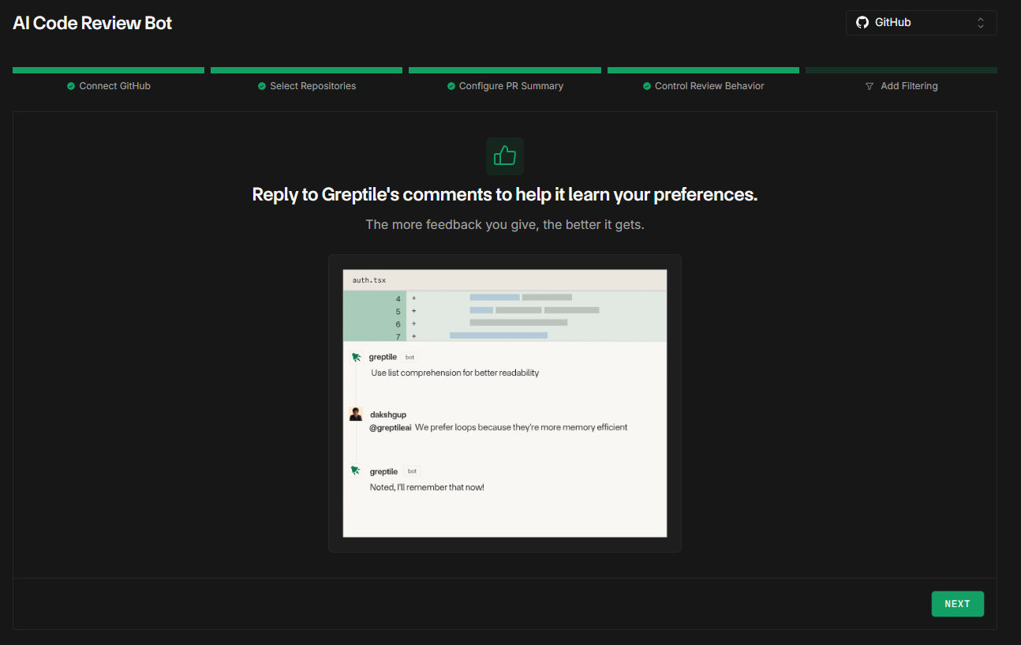Click the NEXT button
The height and width of the screenshot is (645, 1021).
(957, 604)
